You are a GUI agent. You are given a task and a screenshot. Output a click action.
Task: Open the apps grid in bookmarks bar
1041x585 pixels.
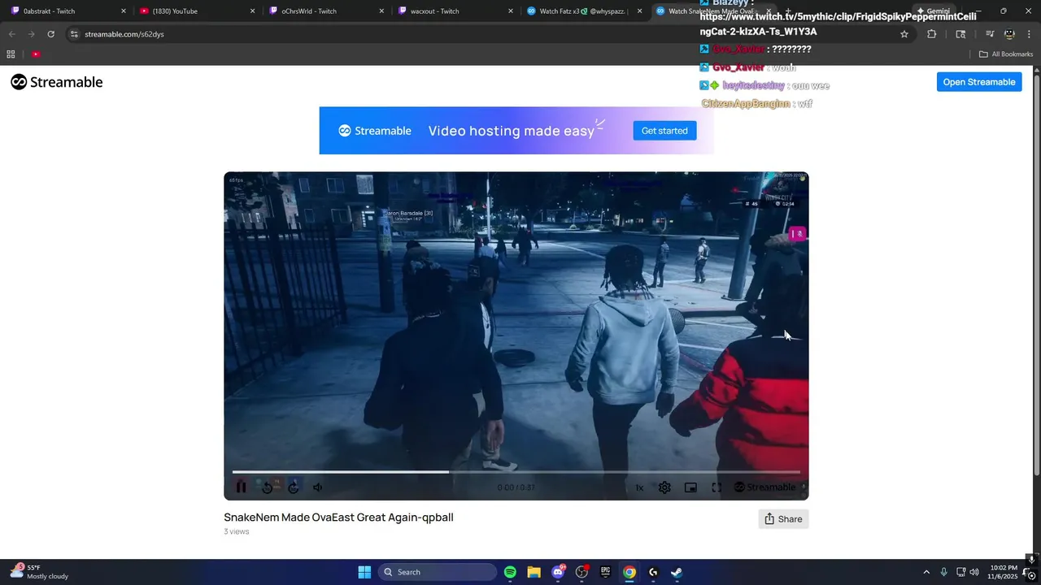click(11, 54)
